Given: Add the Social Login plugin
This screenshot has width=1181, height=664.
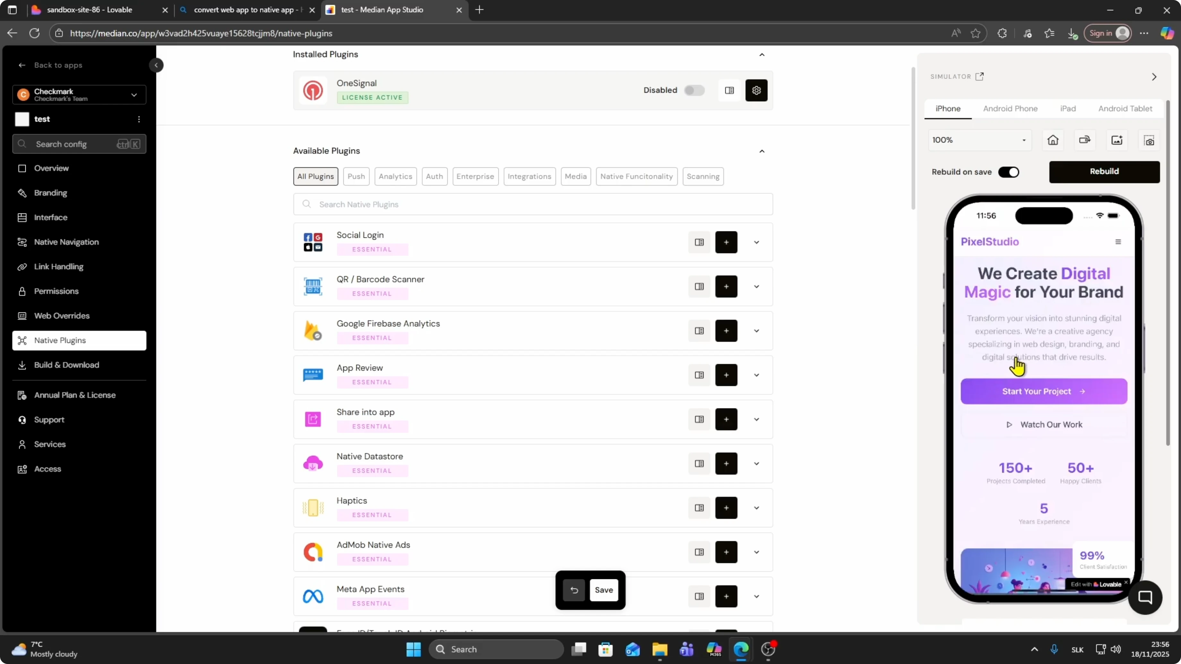Looking at the screenshot, I should click(726, 242).
